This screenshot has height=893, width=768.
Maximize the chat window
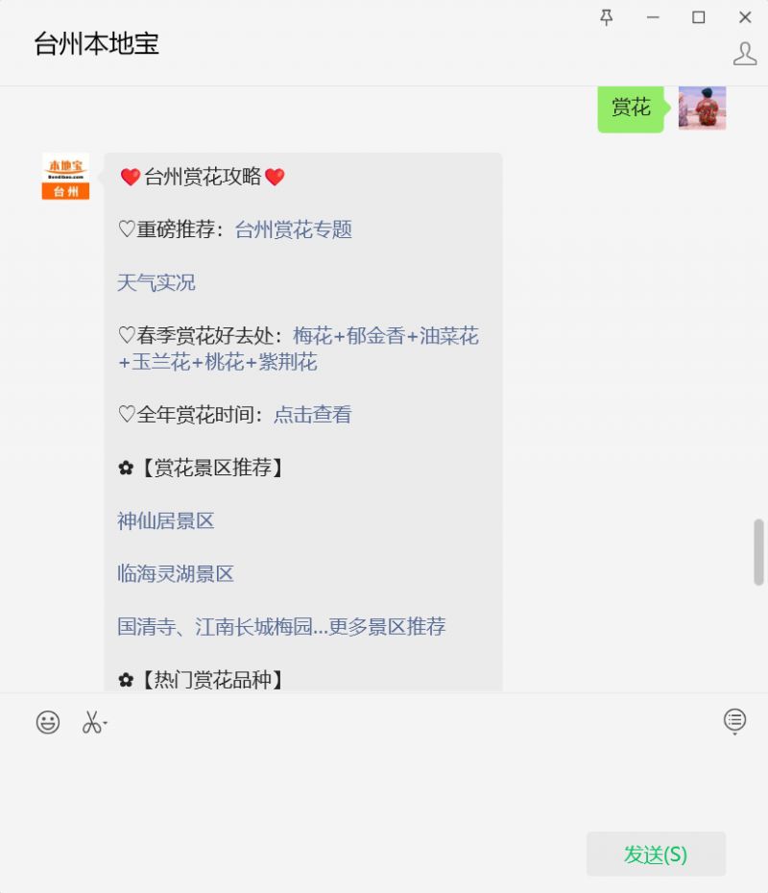(699, 17)
